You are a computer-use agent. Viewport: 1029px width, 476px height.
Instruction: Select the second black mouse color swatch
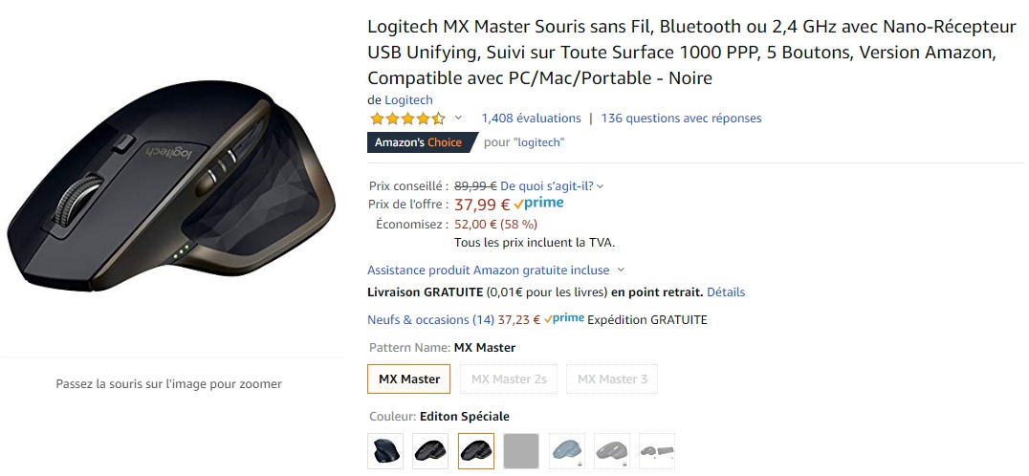pyautogui.click(x=476, y=450)
